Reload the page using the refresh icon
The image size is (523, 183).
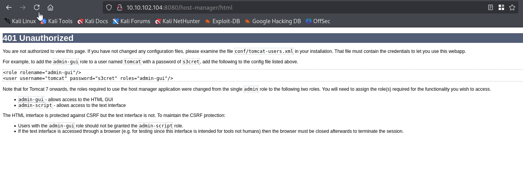click(37, 7)
